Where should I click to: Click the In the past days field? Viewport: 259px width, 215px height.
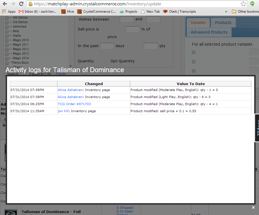(x=107, y=46)
